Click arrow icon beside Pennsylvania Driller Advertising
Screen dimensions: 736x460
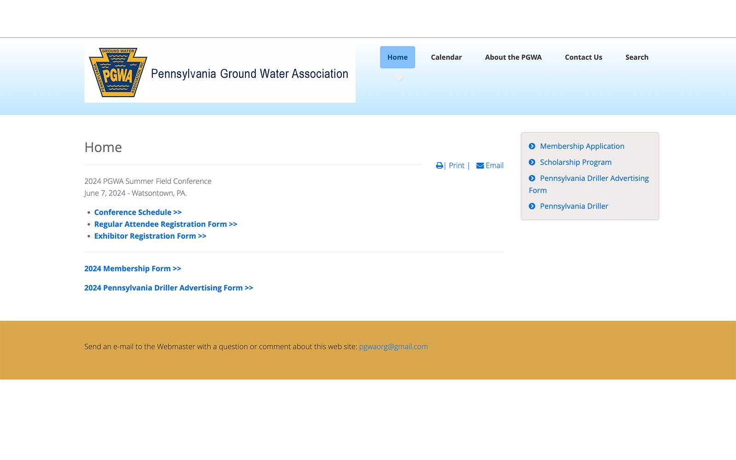click(532, 178)
